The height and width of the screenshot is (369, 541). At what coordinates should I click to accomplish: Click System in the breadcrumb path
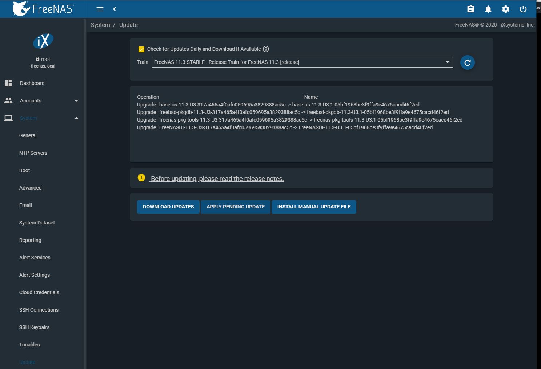tap(100, 25)
